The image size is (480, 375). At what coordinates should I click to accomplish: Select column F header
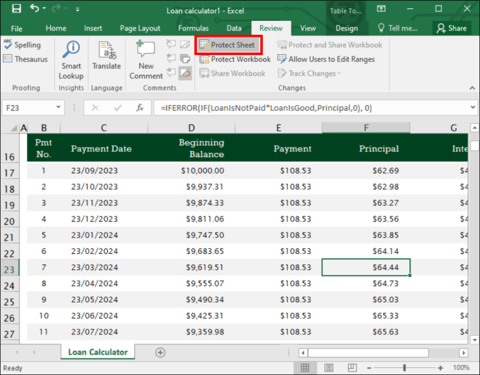[x=366, y=127]
